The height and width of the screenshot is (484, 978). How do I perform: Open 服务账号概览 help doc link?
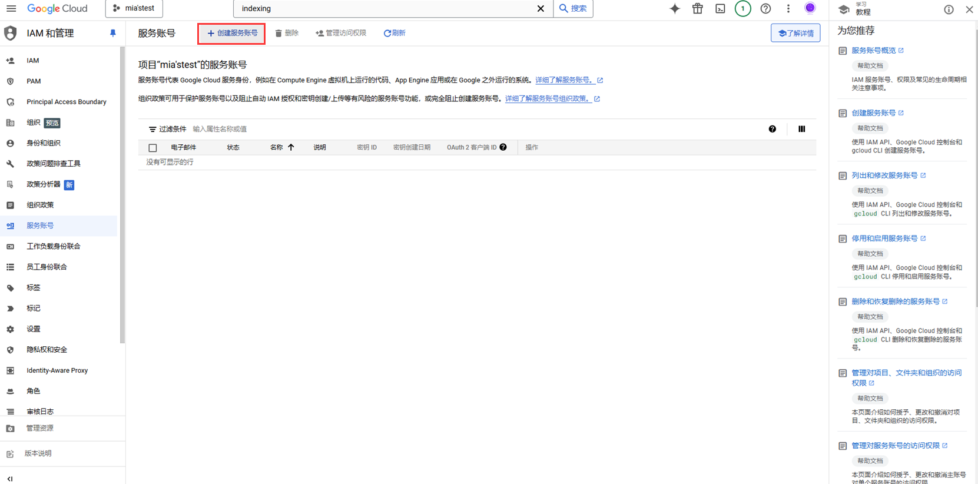pyautogui.click(x=874, y=51)
